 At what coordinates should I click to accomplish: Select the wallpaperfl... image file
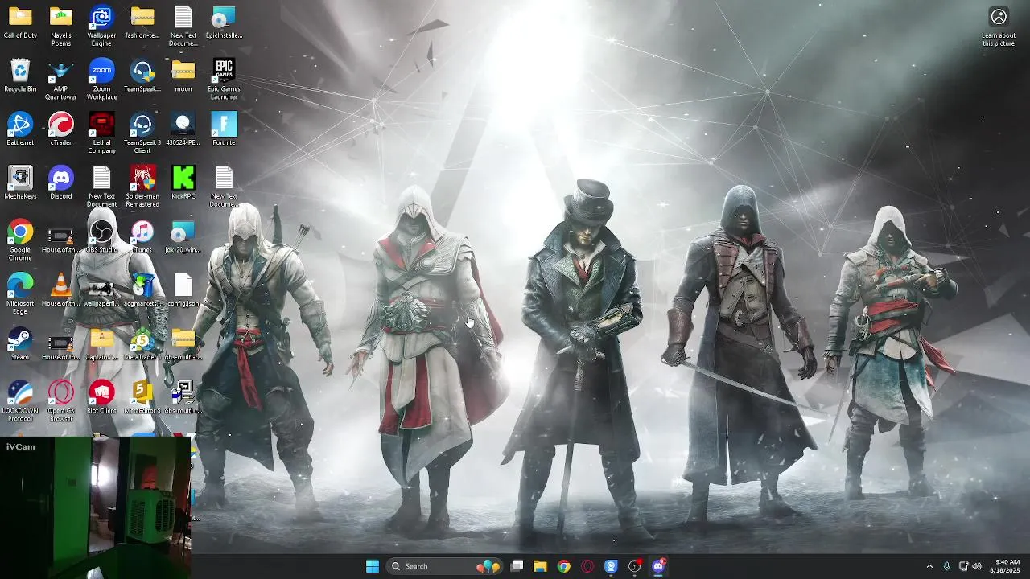coord(101,290)
